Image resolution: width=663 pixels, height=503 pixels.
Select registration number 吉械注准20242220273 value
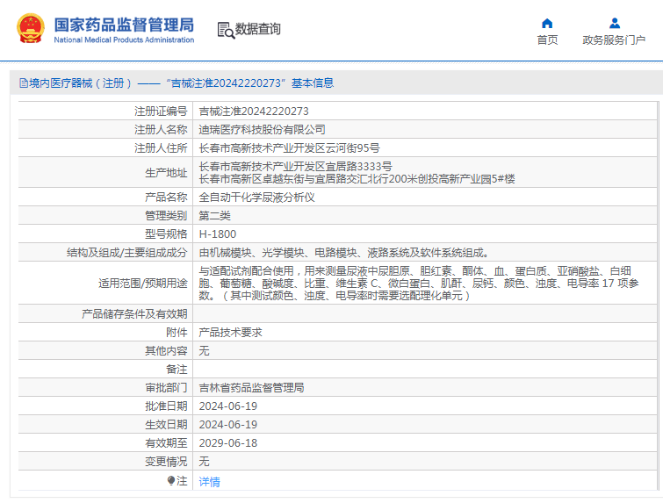254,111
